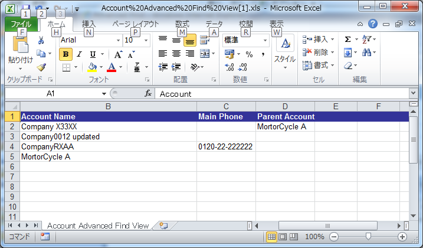This screenshot has width=423, height=248.
Task: Open the Arial font name dropdown
Action: pyautogui.click(x=117, y=40)
